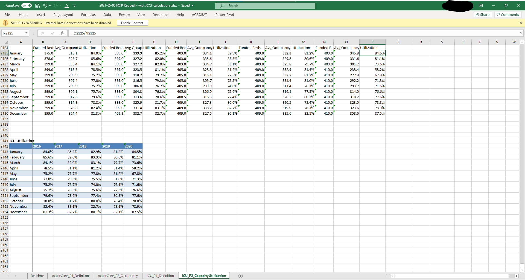525x280 pixels.
Task: Click the Font Color 'A' icon
Action: [x=67, y=5]
